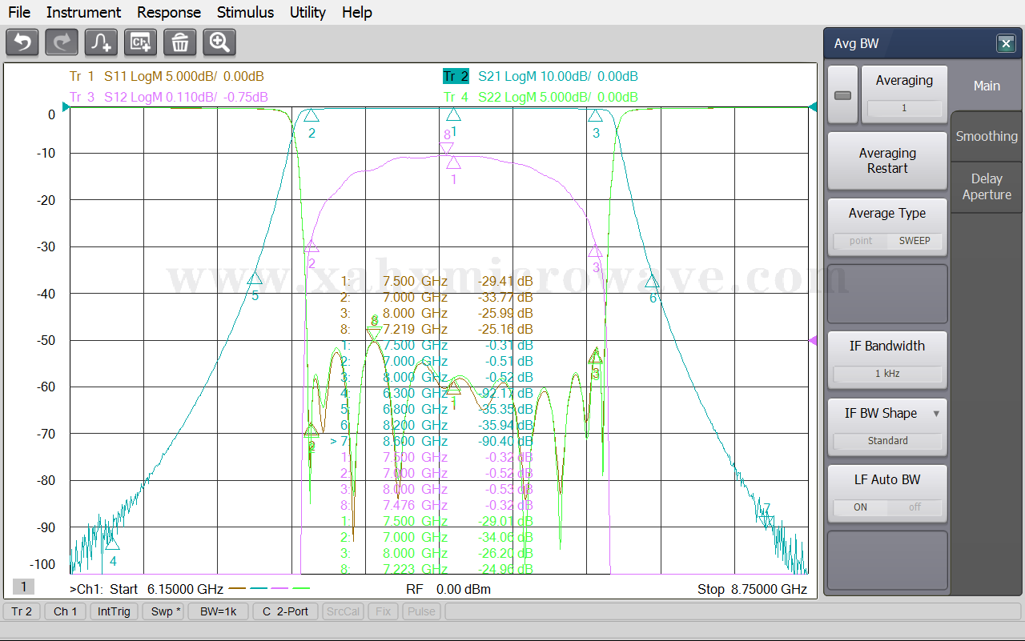The height and width of the screenshot is (641, 1025).
Task: Open the Stimulus menu
Action: point(245,12)
